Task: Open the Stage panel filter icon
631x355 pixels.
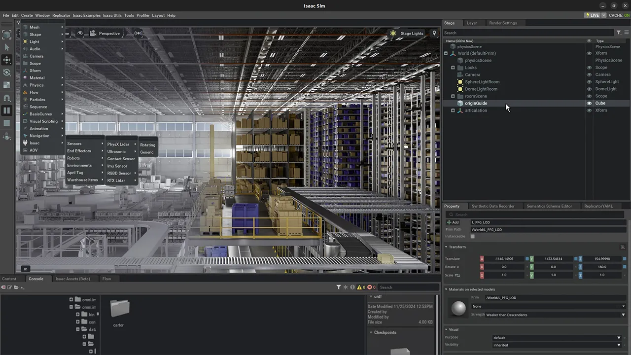Action: [619, 33]
